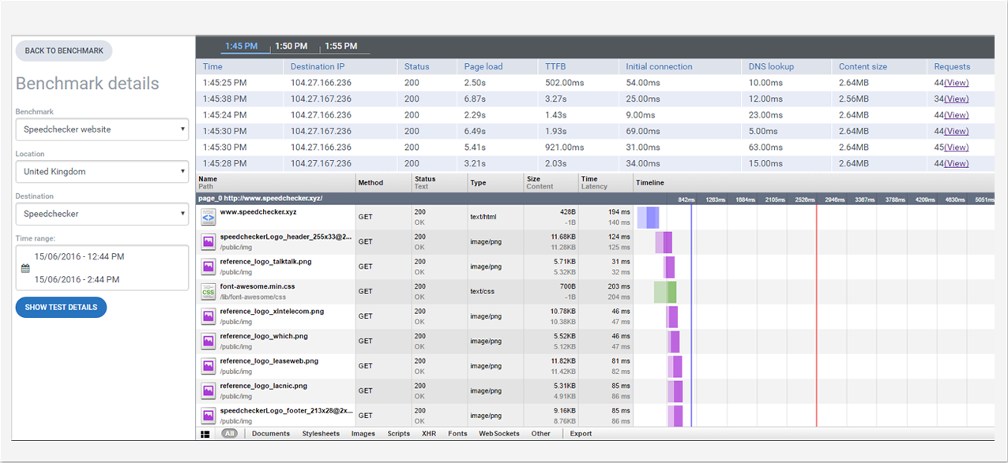Open the Location dropdown showing United Kingdom
1008x463 pixels.
(102, 171)
